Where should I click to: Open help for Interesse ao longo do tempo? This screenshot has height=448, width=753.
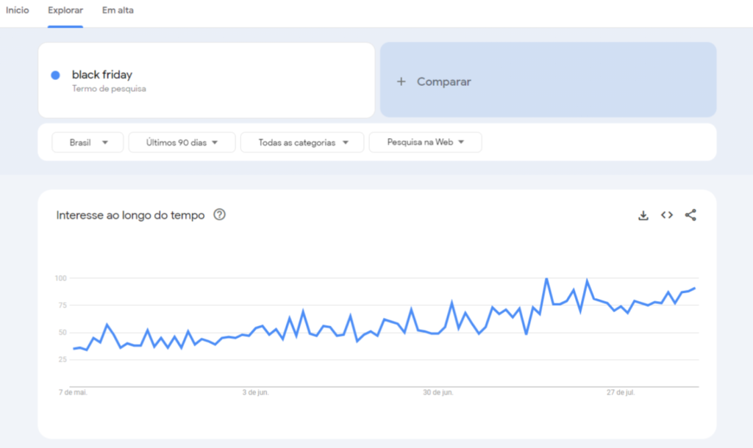tap(219, 215)
